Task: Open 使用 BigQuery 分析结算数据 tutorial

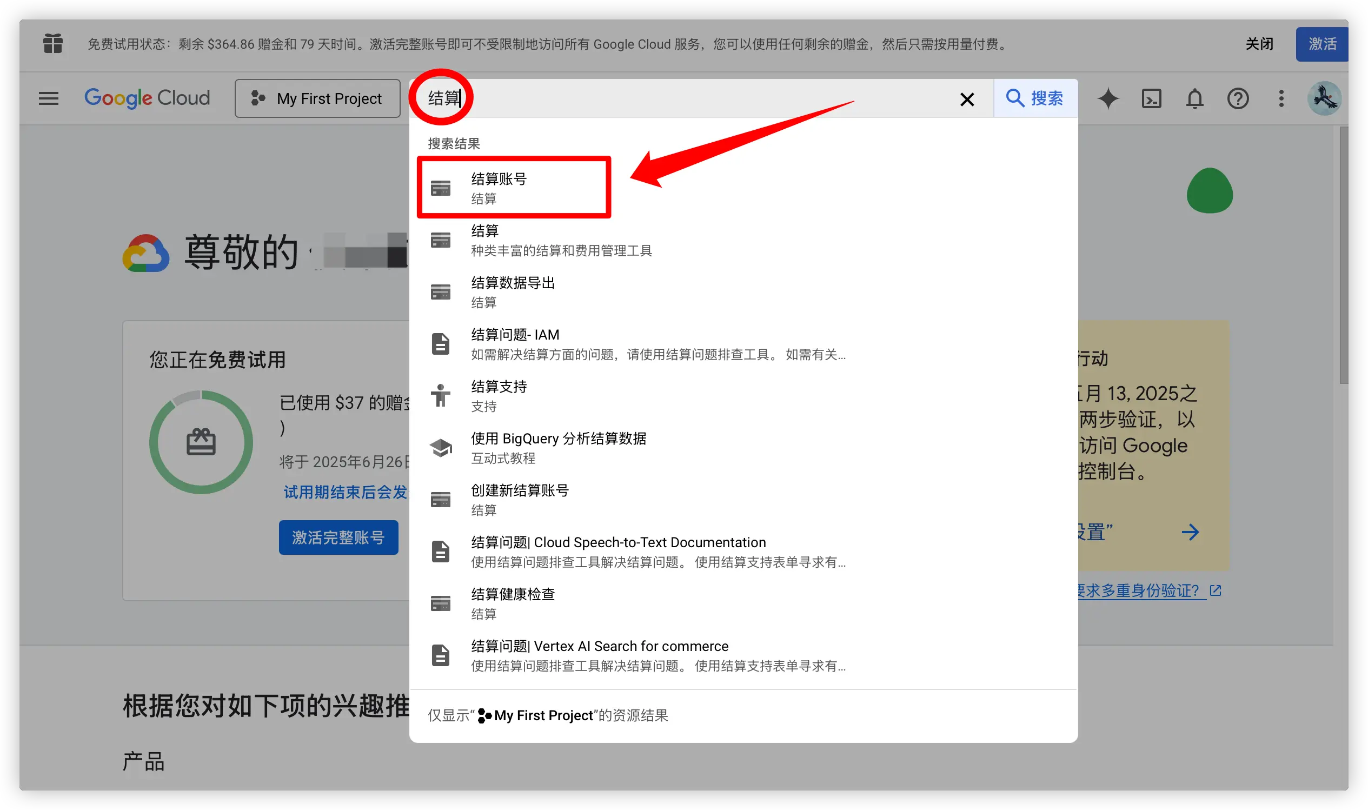Action: pos(743,448)
